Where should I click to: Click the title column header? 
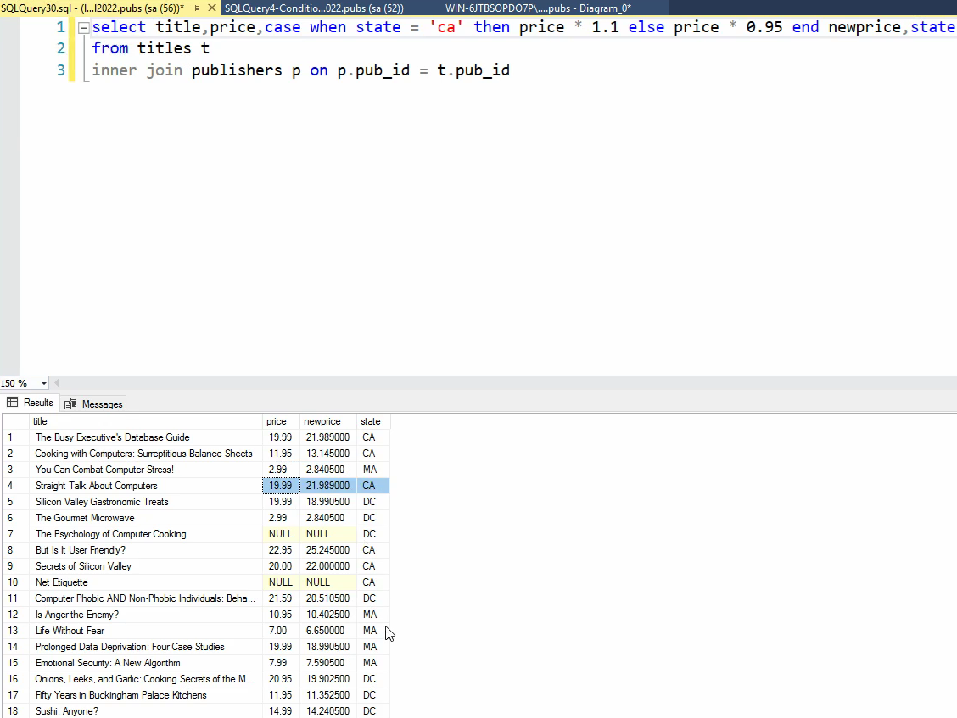[146, 421]
